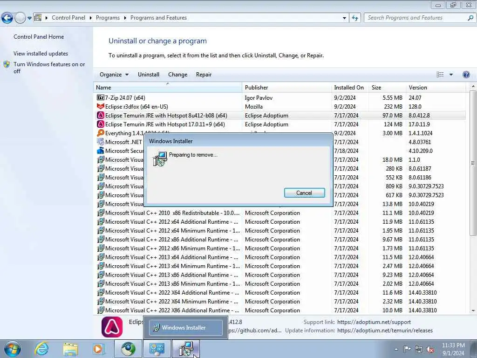Click Change in the toolbar

(177, 75)
